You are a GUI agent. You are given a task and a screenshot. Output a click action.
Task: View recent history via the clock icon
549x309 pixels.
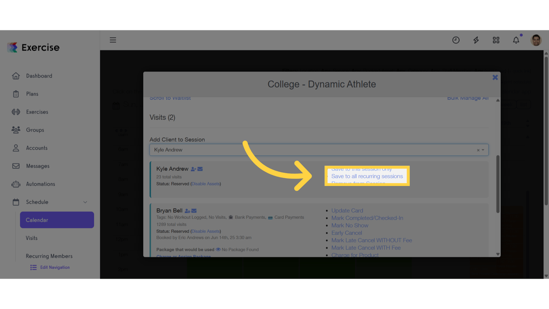click(x=456, y=40)
